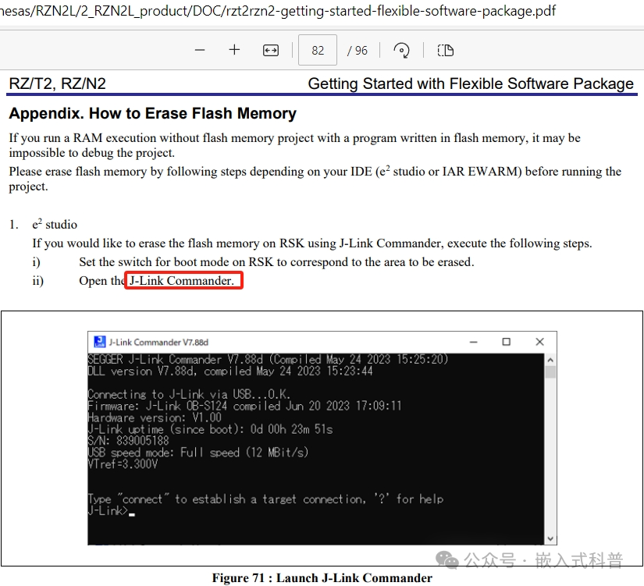Maximize the J-Link Commander window
Screen dimensions: 644x586
507,342
